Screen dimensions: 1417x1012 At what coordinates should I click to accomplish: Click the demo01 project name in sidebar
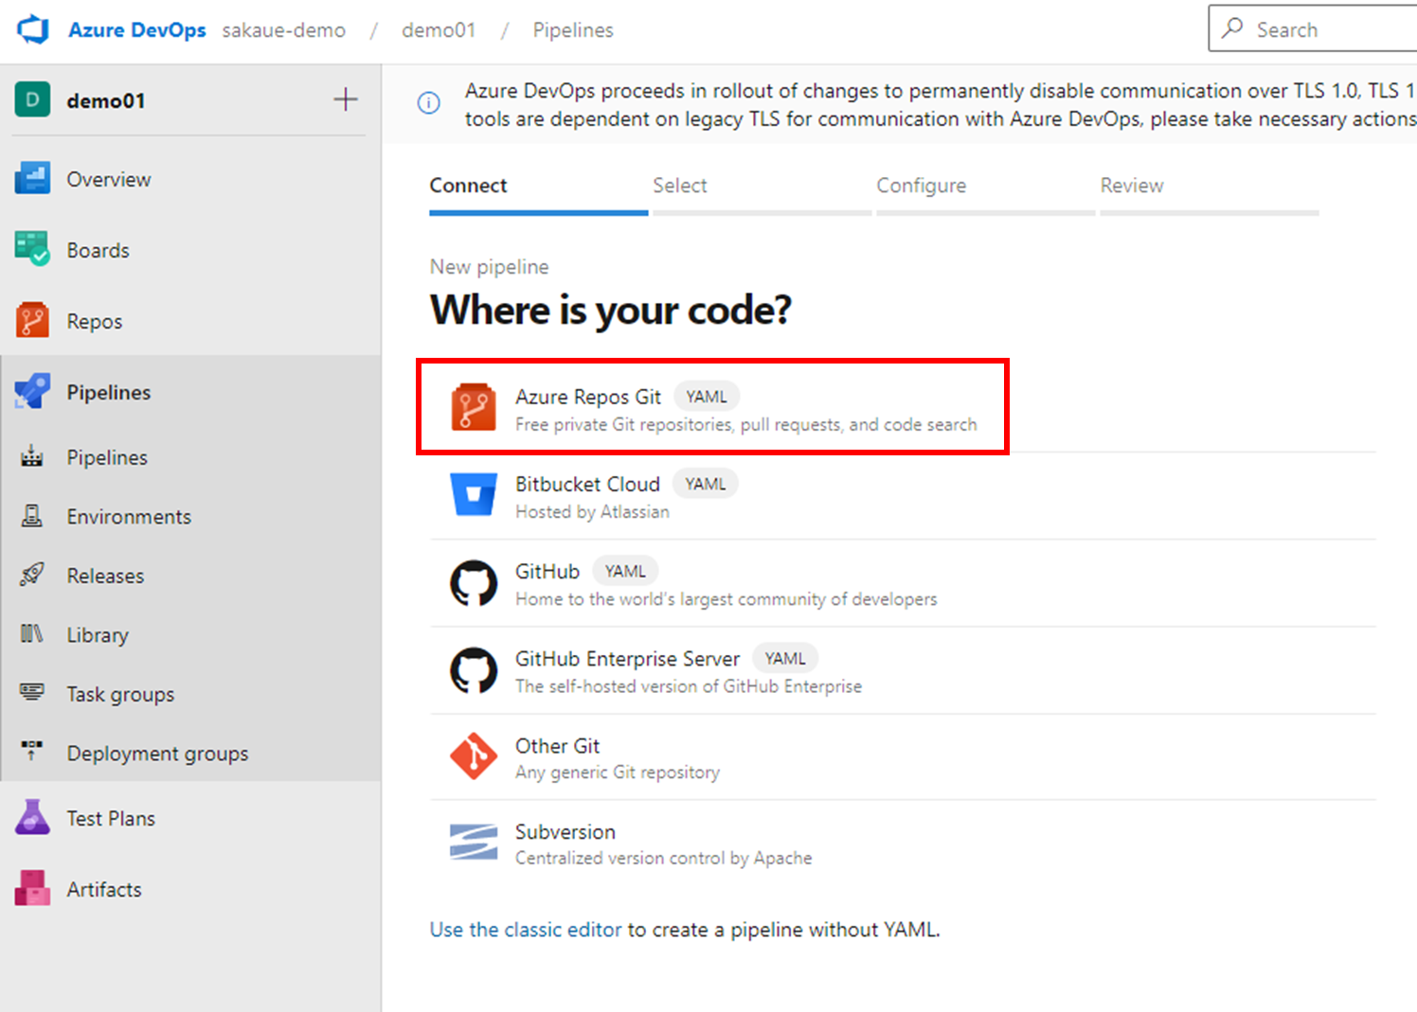[x=106, y=100]
